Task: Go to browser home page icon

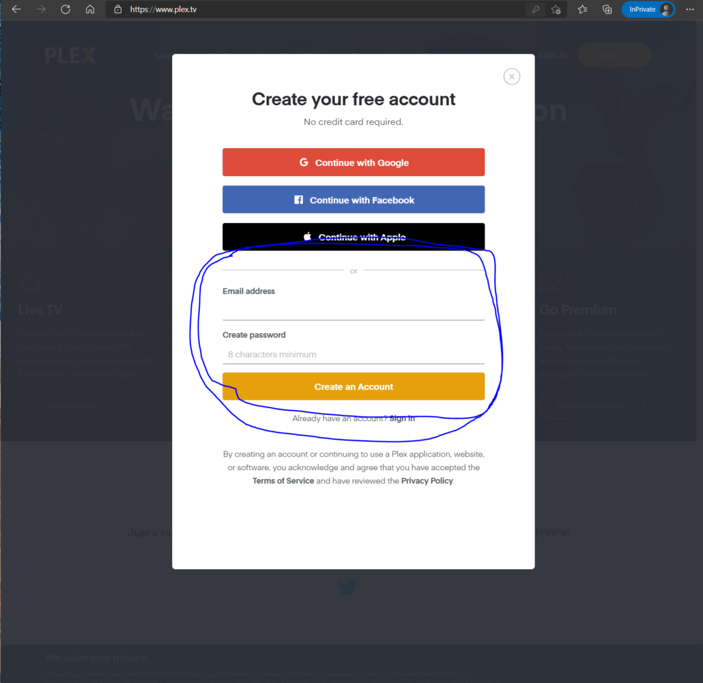Action: click(x=90, y=10)
